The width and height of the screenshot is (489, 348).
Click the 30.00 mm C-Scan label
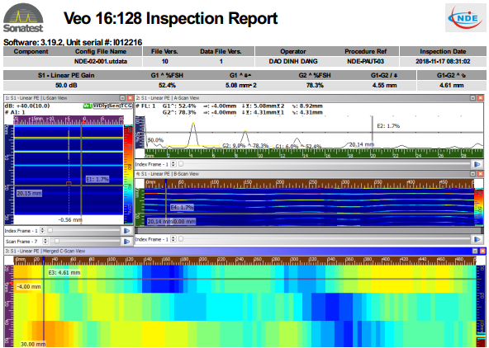tap(33, 344)
